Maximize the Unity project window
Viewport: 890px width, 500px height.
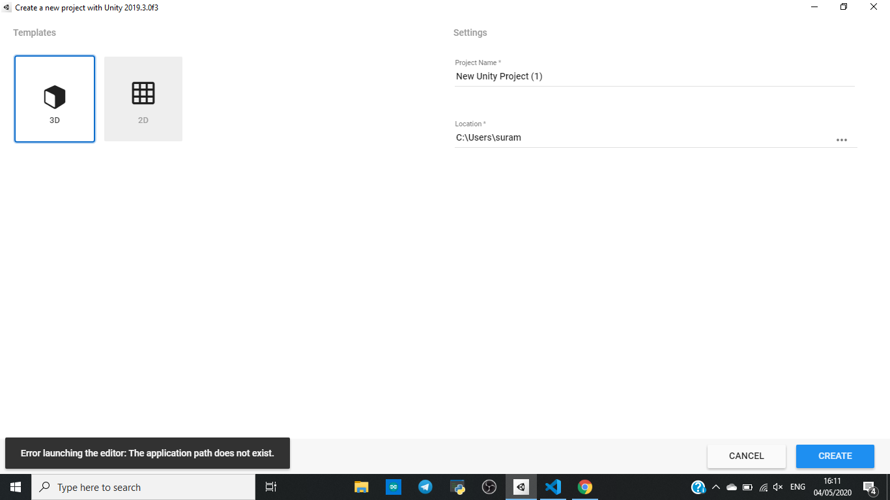click(844, 7)
